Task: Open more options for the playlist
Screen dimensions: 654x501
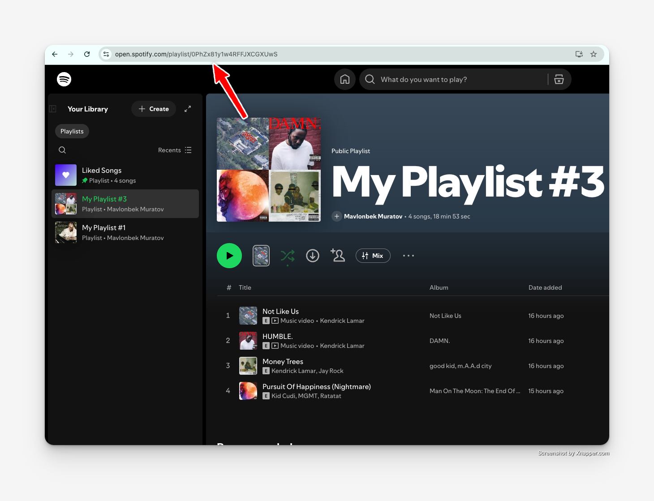Action: pyautogui.click(x=409, y=256)
